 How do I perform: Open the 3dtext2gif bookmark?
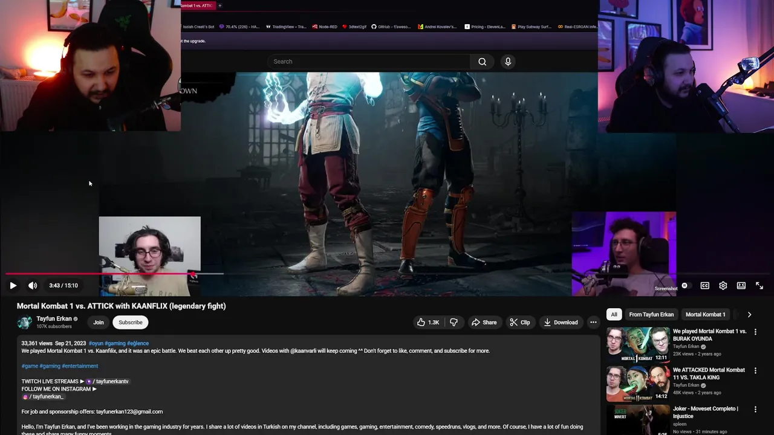point(355,27)
